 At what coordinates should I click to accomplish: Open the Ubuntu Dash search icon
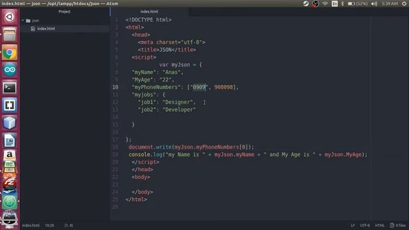click(x=10, y=17)
